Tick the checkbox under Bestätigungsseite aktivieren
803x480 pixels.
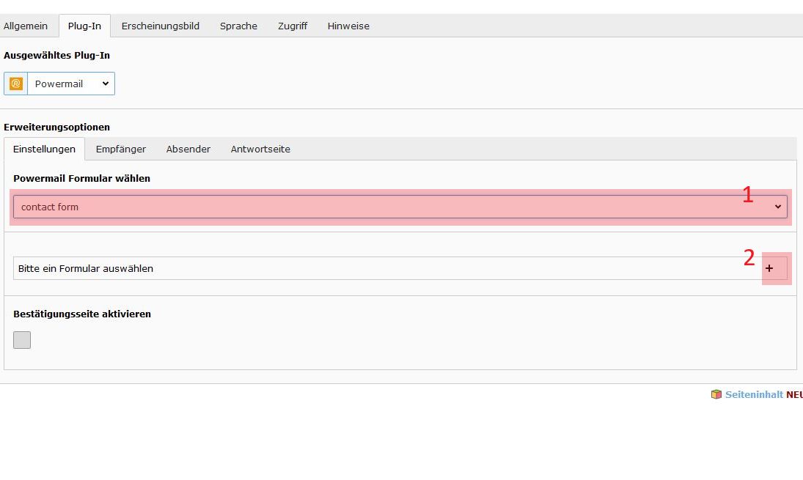coord(22,340)
